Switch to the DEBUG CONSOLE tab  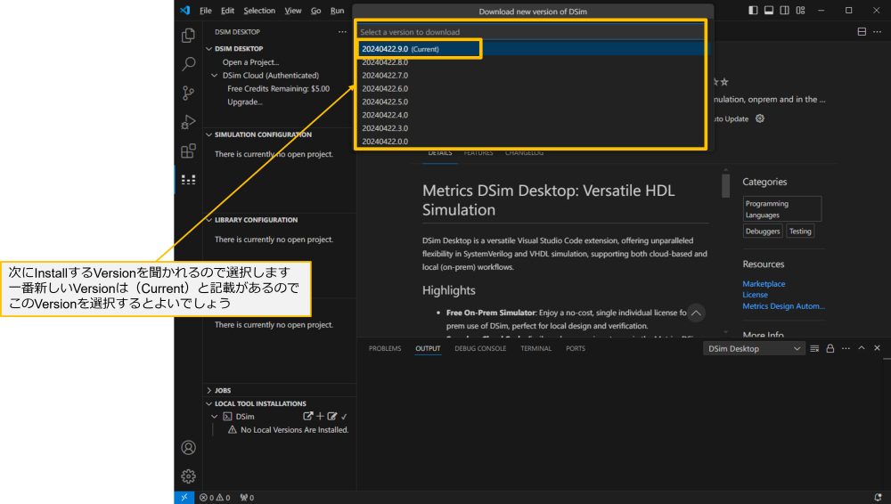click(x=480, y=348)
